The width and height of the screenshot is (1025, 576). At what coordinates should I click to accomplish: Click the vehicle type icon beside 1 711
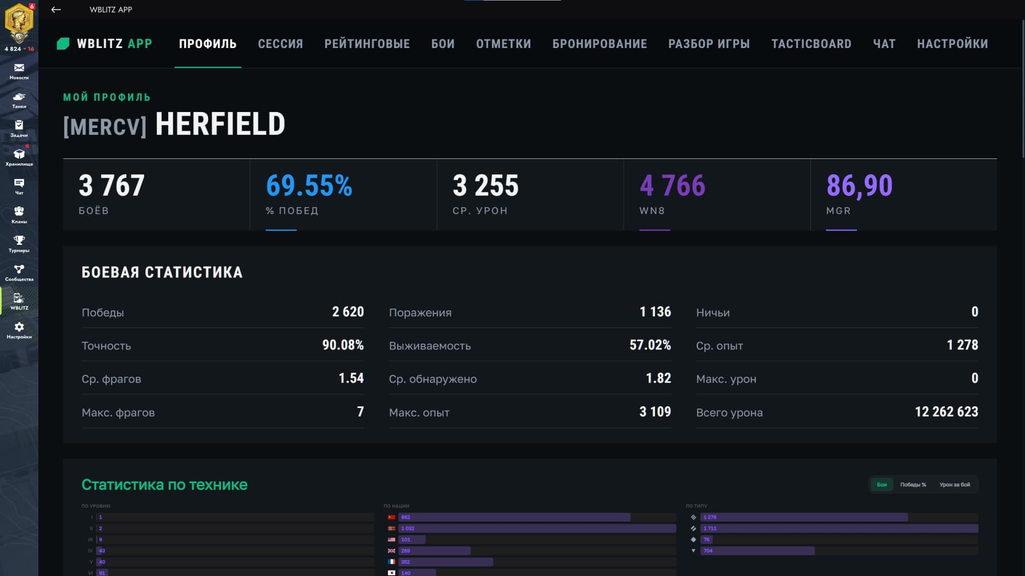(693, 529)
